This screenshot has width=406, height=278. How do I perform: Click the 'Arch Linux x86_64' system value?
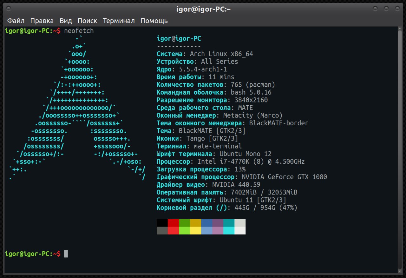click(221, 54)
